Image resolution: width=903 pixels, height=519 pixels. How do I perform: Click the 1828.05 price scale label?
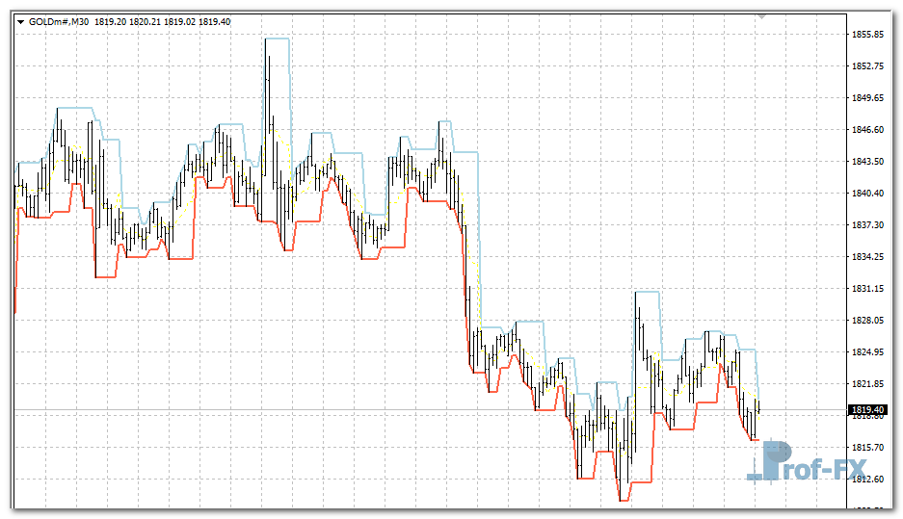tap(868, 321)
